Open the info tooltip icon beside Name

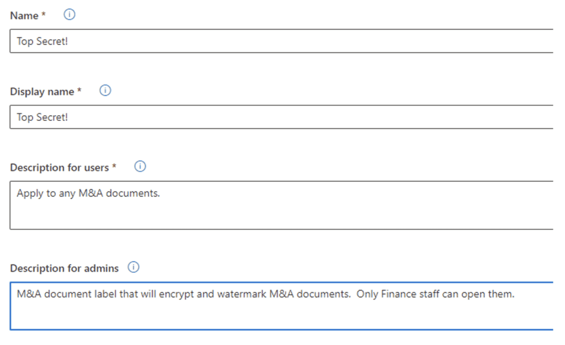pyautogui.click(x=70, y=14)
